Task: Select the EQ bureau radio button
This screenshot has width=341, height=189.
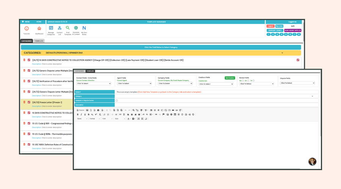Action: [x=243, y=81]
